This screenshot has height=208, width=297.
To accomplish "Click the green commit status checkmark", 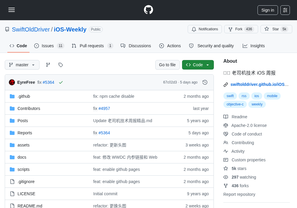I will (x=61, y=82).
